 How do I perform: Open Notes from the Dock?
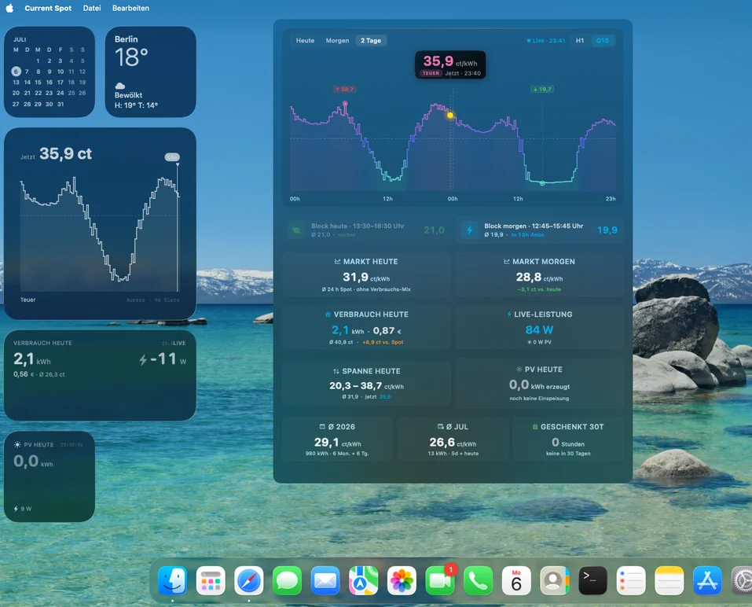click(669, 580)
